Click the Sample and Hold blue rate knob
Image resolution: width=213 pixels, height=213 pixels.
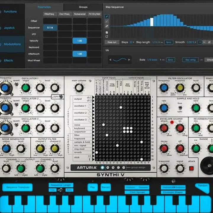(x=164, y=108)
